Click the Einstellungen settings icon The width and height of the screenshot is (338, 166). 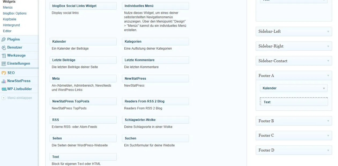click(3, 64)
